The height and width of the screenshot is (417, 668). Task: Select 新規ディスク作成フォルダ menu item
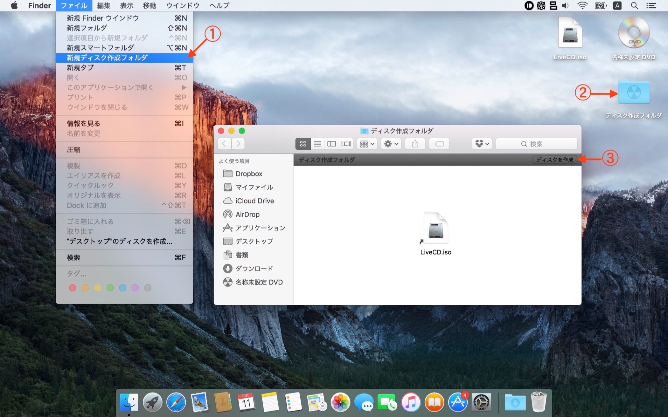(107, 58)
